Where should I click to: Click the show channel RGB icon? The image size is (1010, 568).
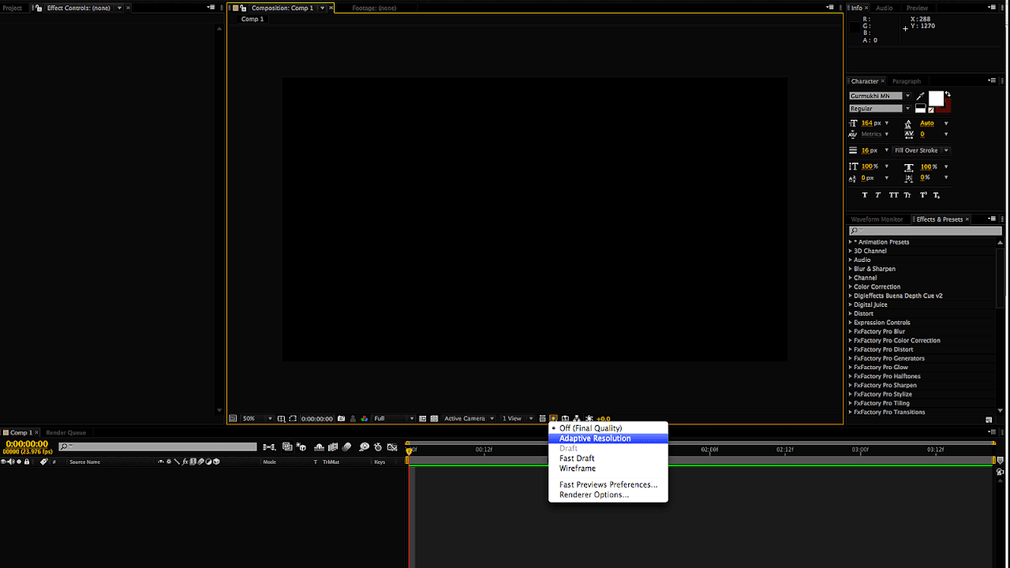point(364,418)
